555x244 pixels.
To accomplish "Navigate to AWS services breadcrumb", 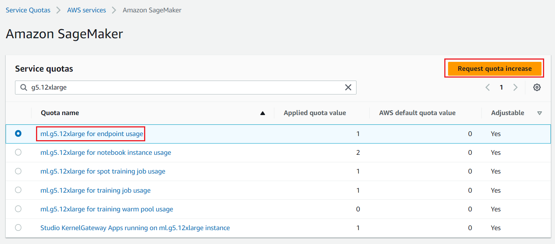I will [x=86, y=10].
